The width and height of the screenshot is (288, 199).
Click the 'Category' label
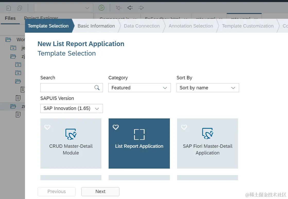tap(118, 78)
